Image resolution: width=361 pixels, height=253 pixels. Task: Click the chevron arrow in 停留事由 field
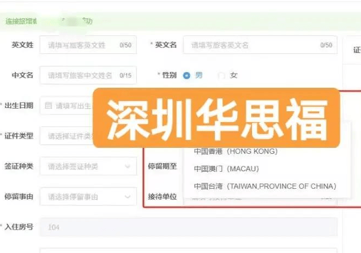pyautogui.click(x=128, y=196)
